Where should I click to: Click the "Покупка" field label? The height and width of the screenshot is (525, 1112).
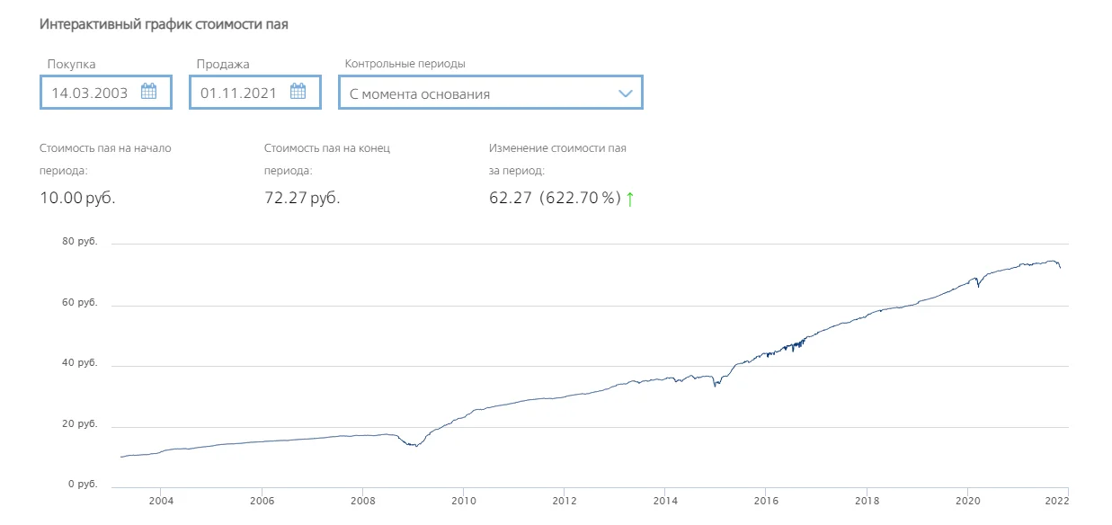tap(71, 64)
